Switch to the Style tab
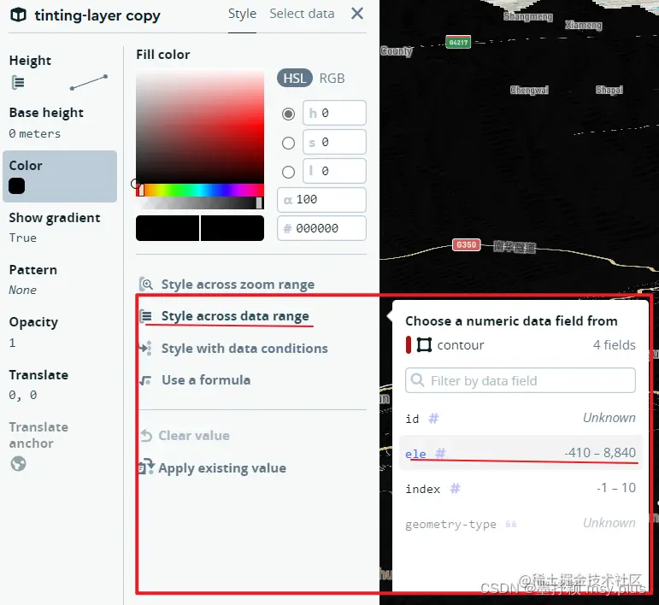The height and width of the screenshot is (605, 659). pyautogui.click(x=242, y=14)
